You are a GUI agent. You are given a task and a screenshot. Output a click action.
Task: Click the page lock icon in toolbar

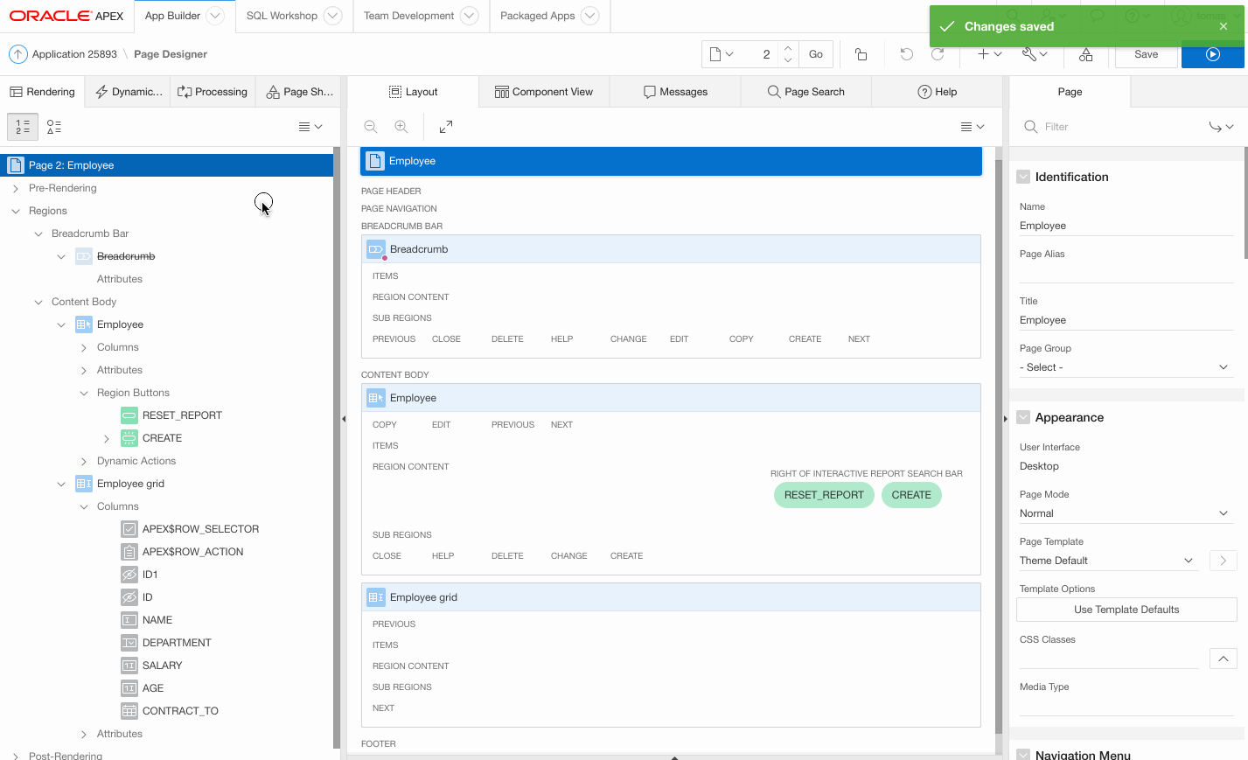[x=861, y=54]
